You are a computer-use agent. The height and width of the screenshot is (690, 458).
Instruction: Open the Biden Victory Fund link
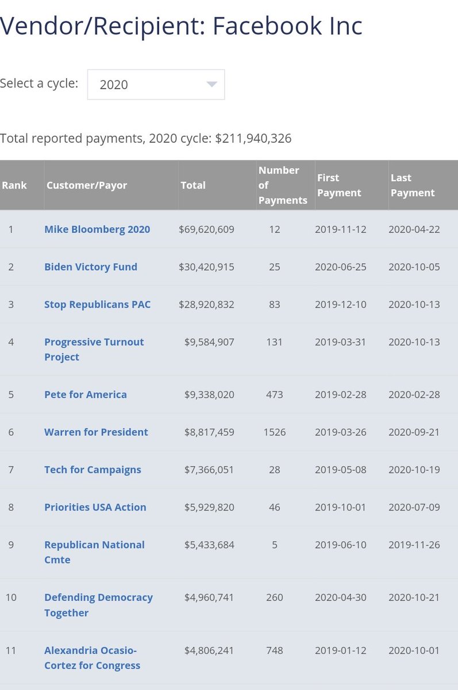point(91,267)
